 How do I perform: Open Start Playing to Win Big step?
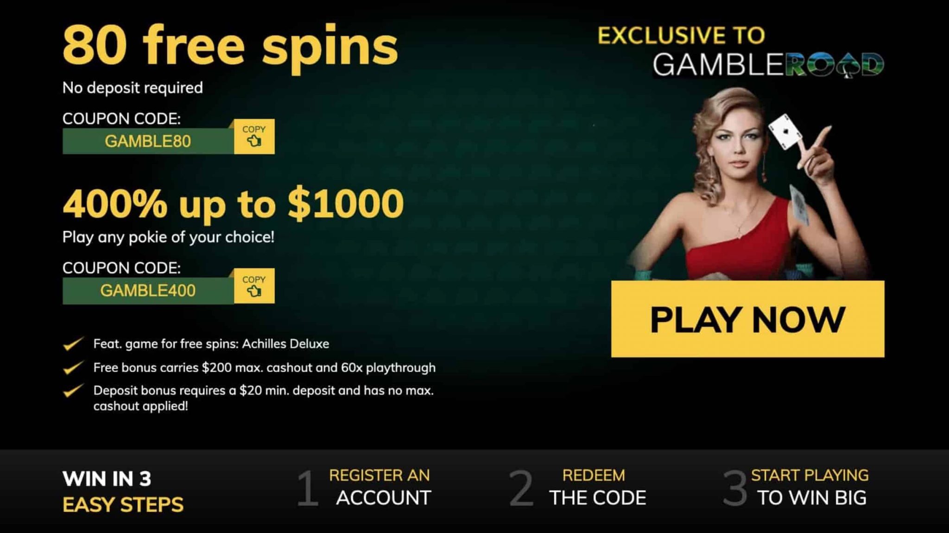point(810,487)
